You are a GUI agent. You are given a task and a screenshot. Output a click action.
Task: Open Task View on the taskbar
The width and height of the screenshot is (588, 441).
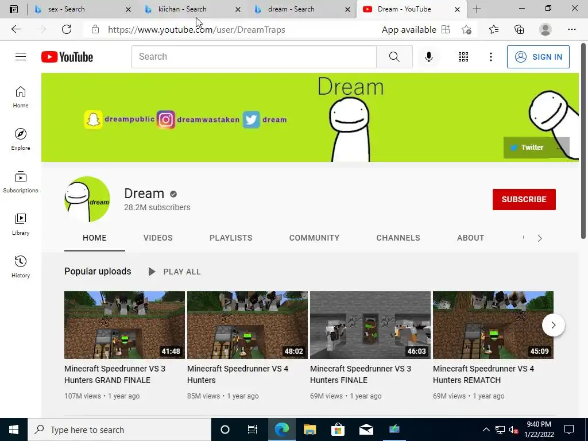point(253,430)
